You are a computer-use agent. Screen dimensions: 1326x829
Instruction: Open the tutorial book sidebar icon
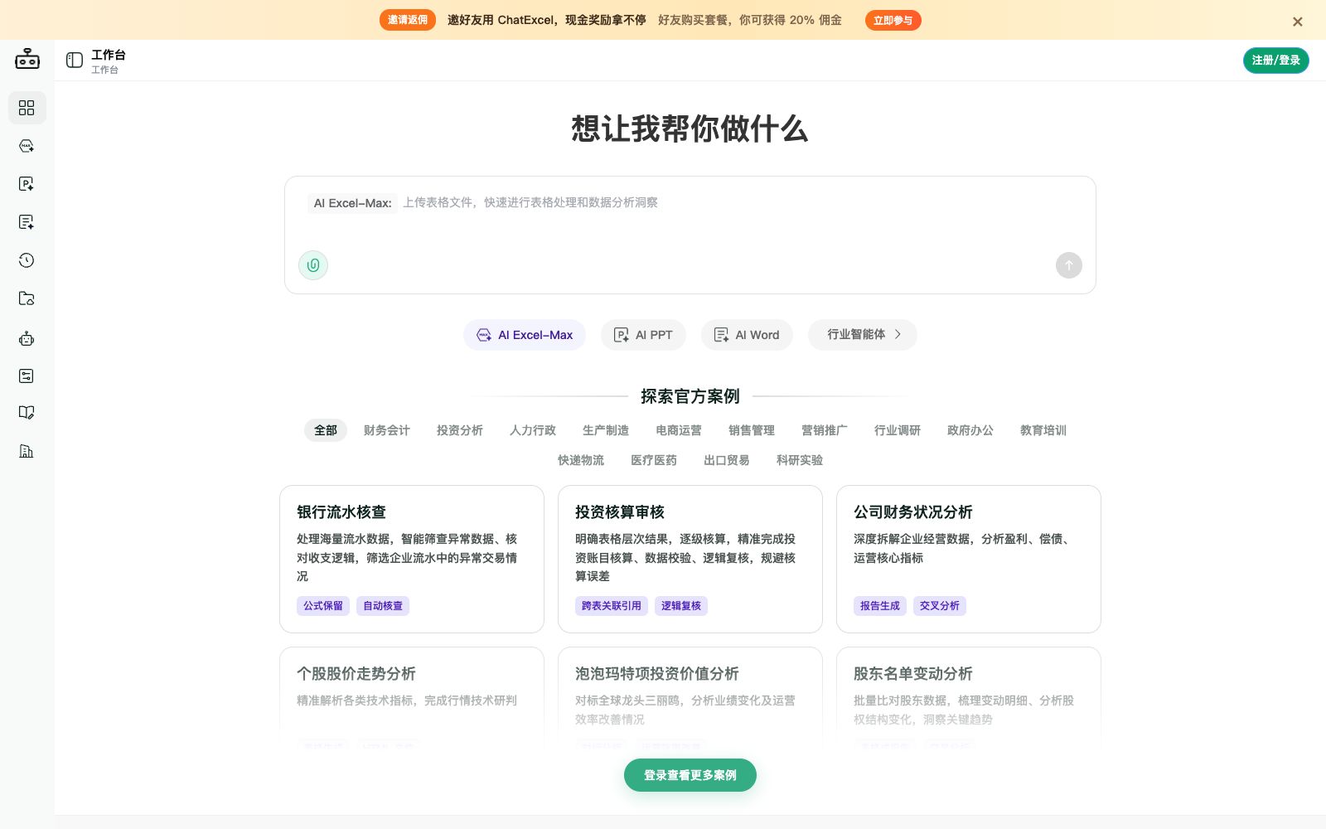click(27, 413)
